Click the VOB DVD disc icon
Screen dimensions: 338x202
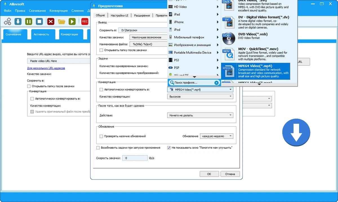click(x=228, y=39)
